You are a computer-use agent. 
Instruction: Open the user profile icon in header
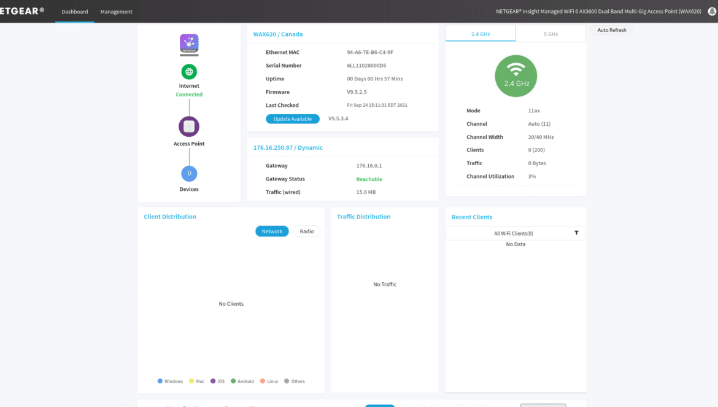point(712,12)
